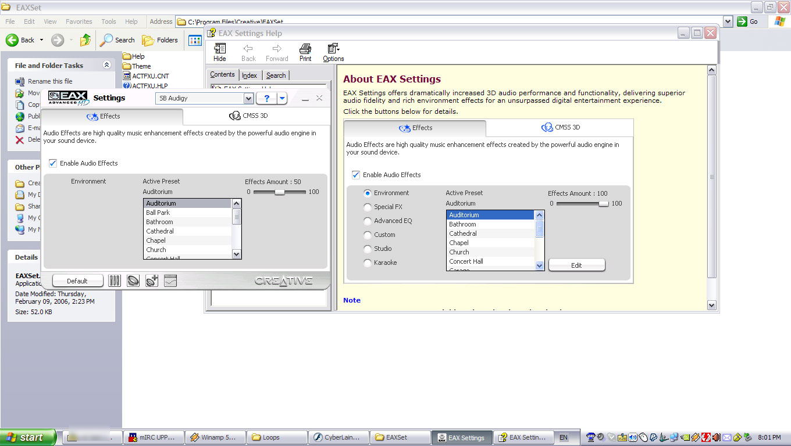Click the Hide icon in help toolbar
The image size is (791, 446).
point(220,52)
